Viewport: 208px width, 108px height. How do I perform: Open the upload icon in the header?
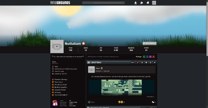(x=135, y=3)
